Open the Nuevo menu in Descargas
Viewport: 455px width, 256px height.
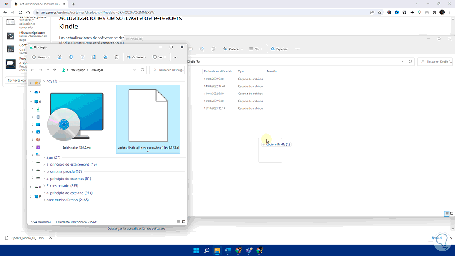coord(41,57)
